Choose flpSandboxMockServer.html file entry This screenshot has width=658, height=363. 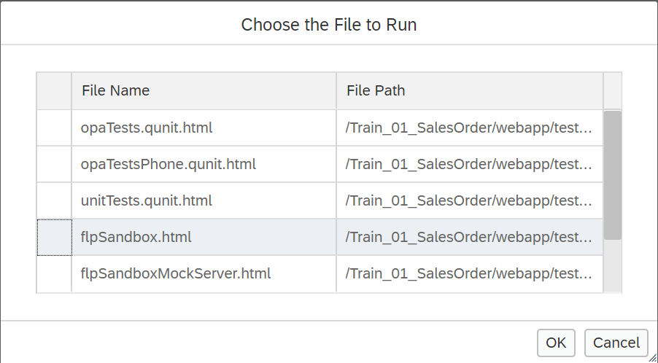point(176,274)
